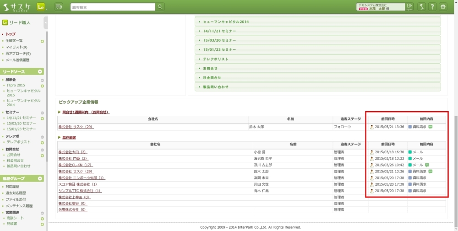458x231 pixels.
Task: Click the green plus icon beside 商談シート
Action: pos(42,219)
